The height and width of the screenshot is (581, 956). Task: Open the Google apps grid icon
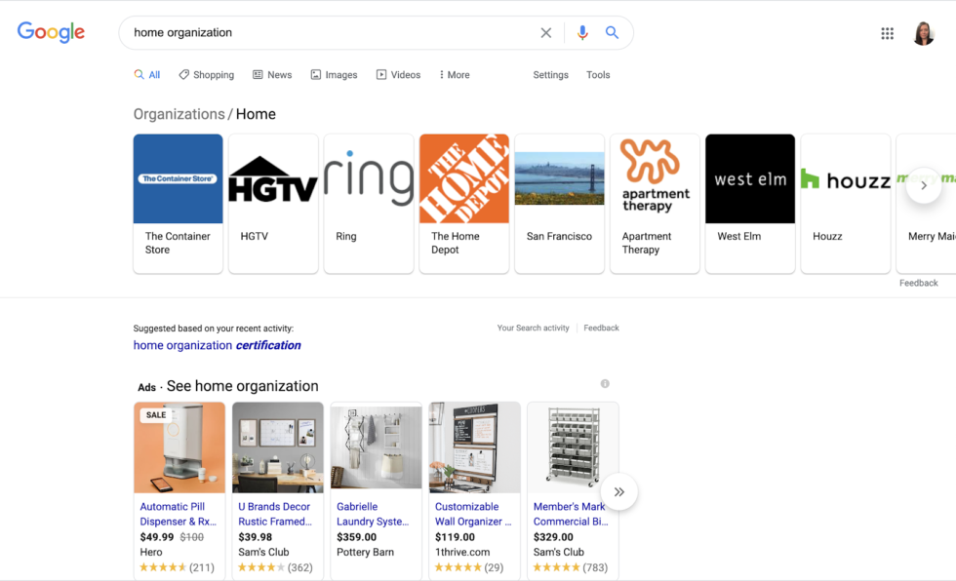click(887, 33)
